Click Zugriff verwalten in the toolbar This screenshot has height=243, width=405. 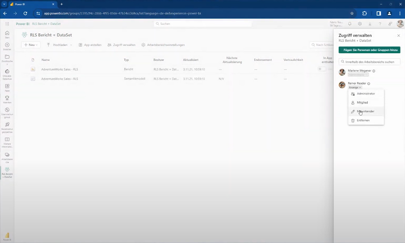pos(121,45)
